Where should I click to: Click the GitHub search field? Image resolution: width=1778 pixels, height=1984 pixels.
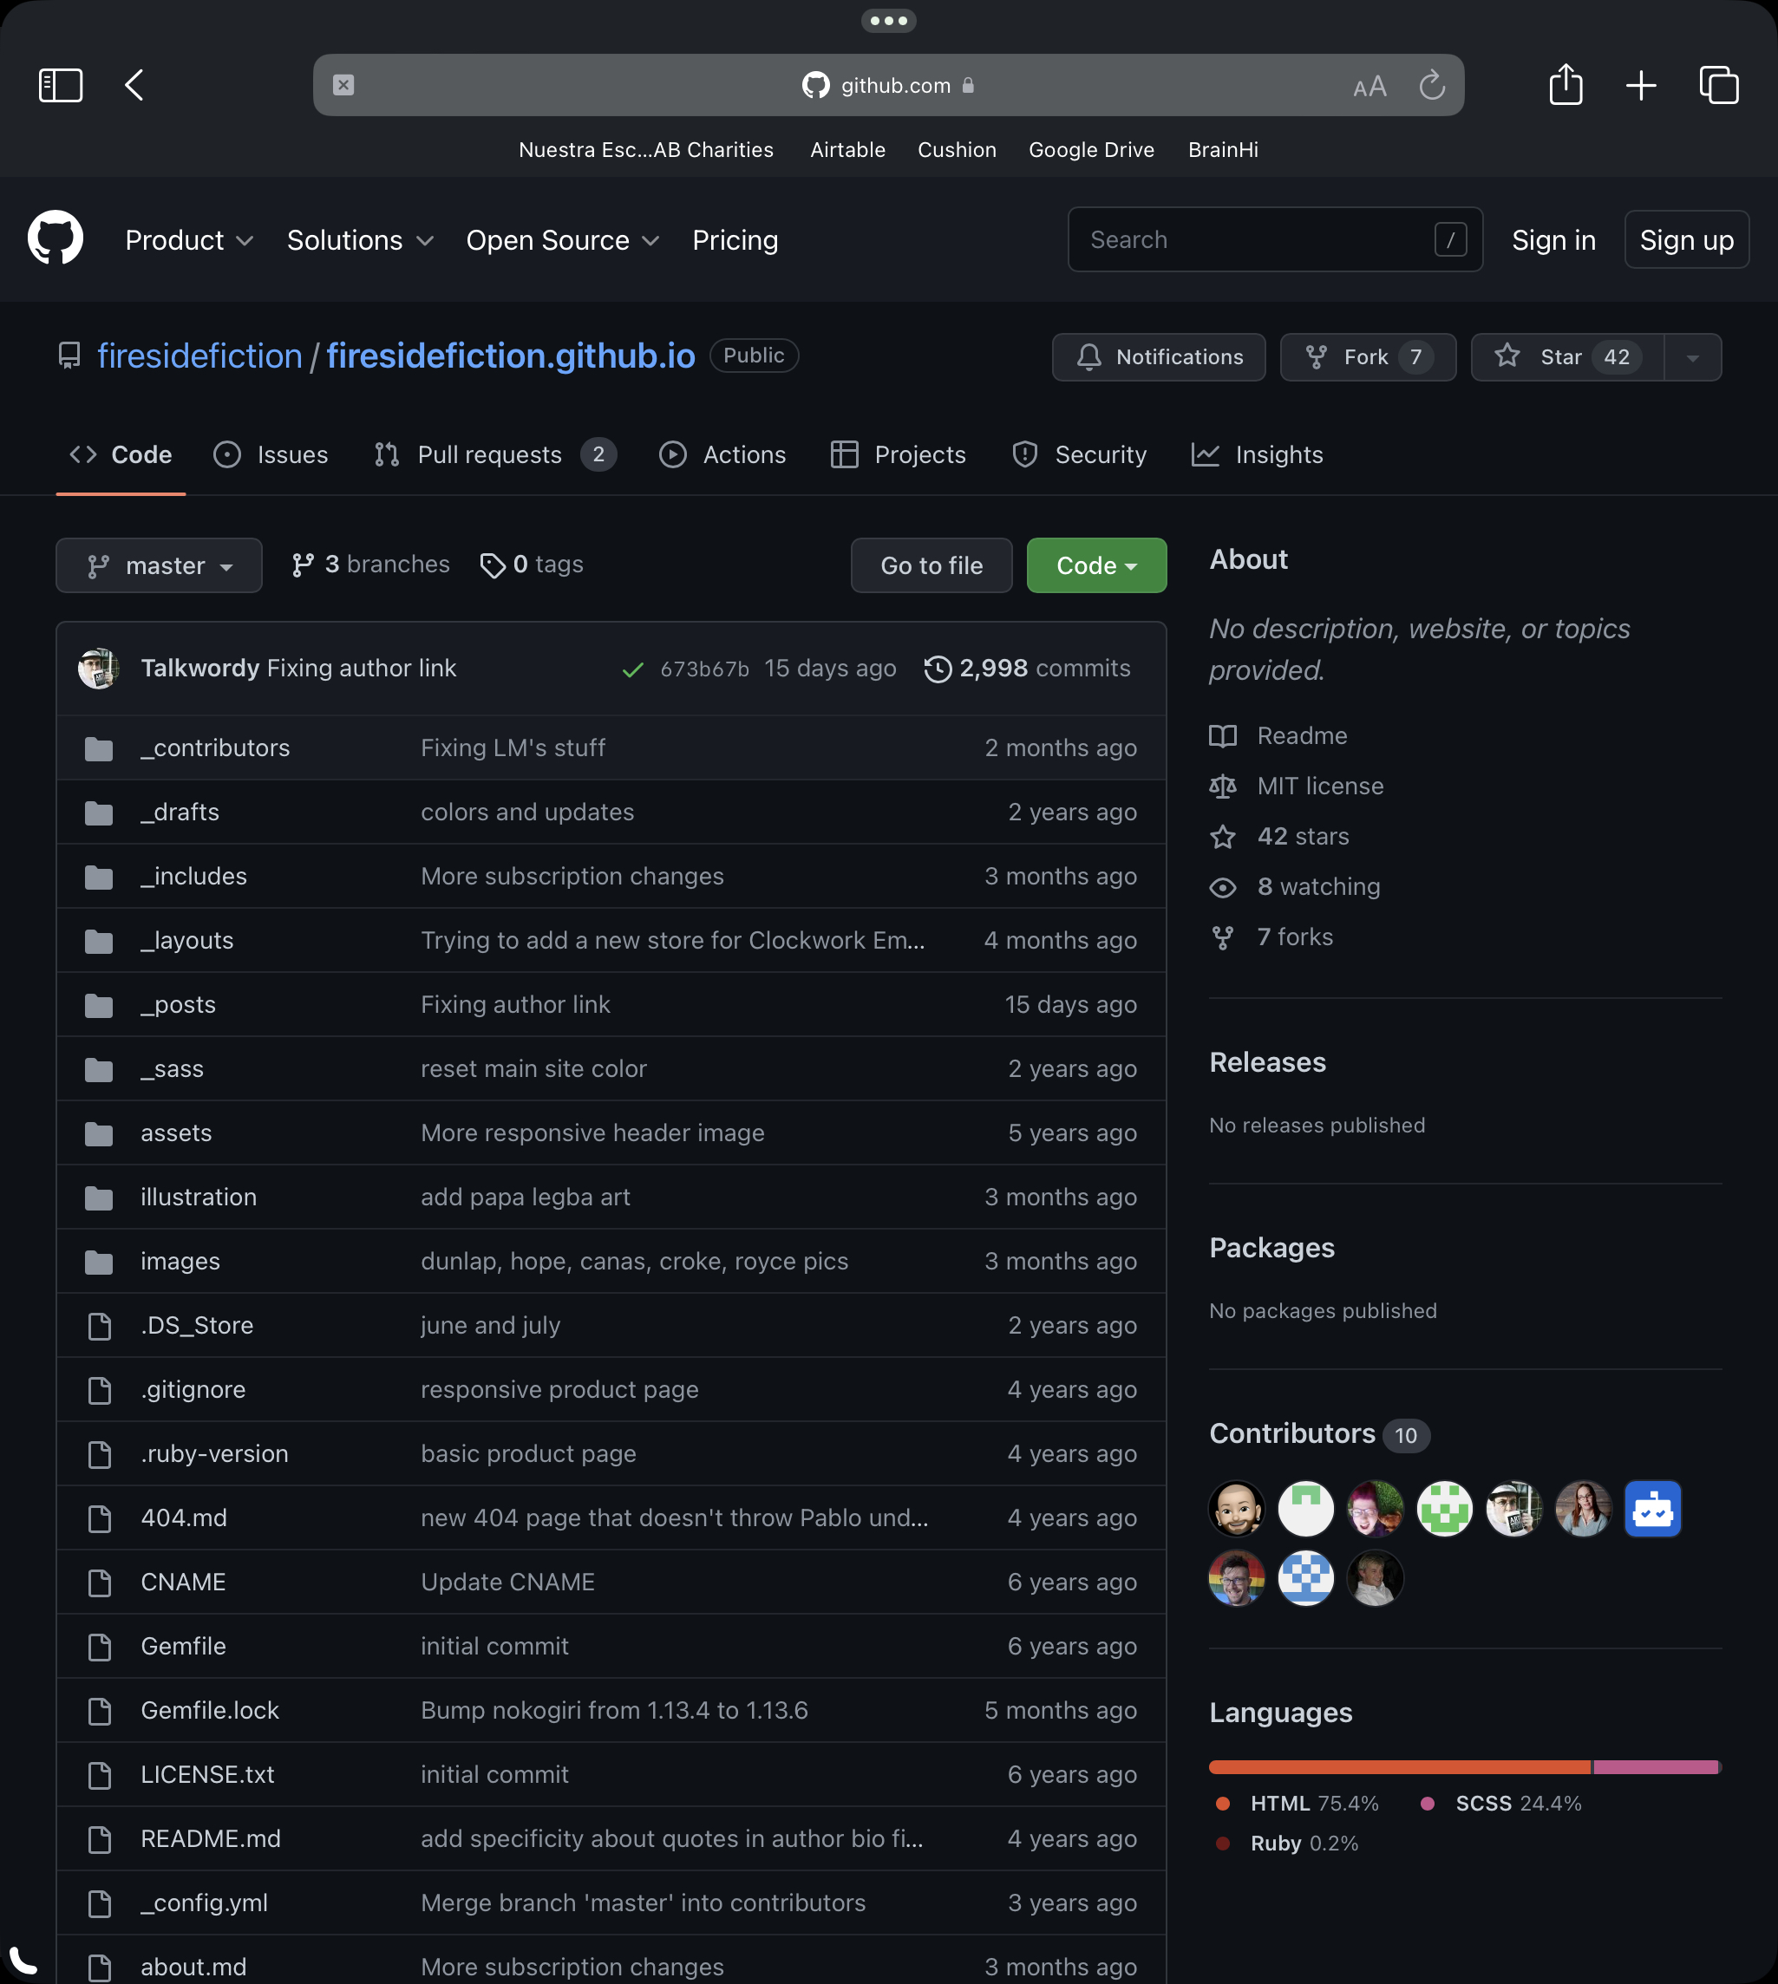click(x=1275, y=239)
